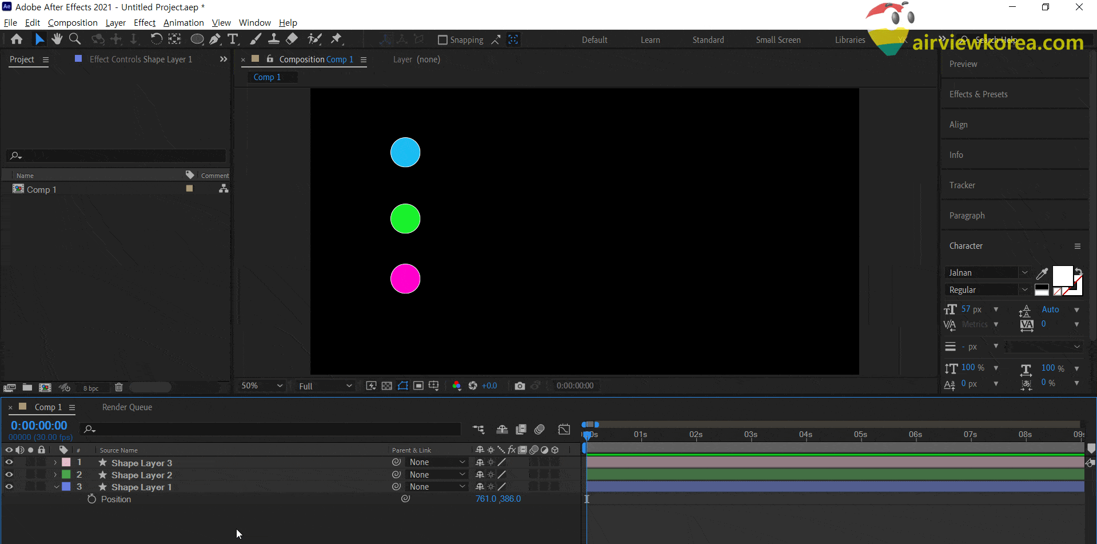Click the white fill color swatch
The width and height of the screenshot is (1097, 544).
1062,276
